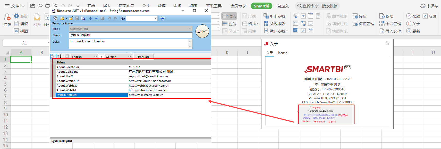The width and height of the screenshot is (441, 149).
Task: Click the A1 cell name box
Action: coord(25,43)
